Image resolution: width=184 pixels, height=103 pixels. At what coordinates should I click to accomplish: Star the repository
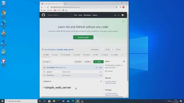point(108,49)
